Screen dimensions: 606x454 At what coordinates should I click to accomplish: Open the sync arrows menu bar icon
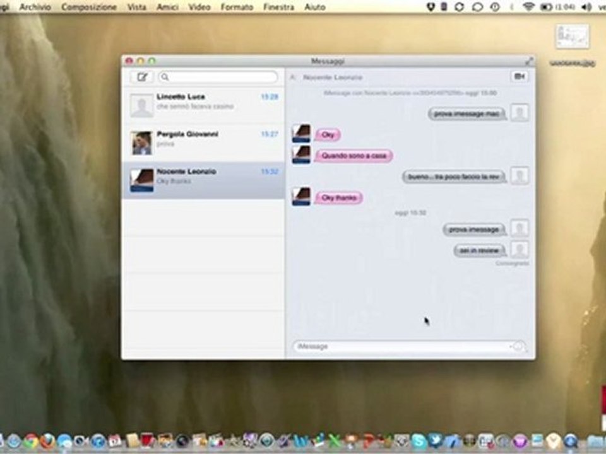459,7
